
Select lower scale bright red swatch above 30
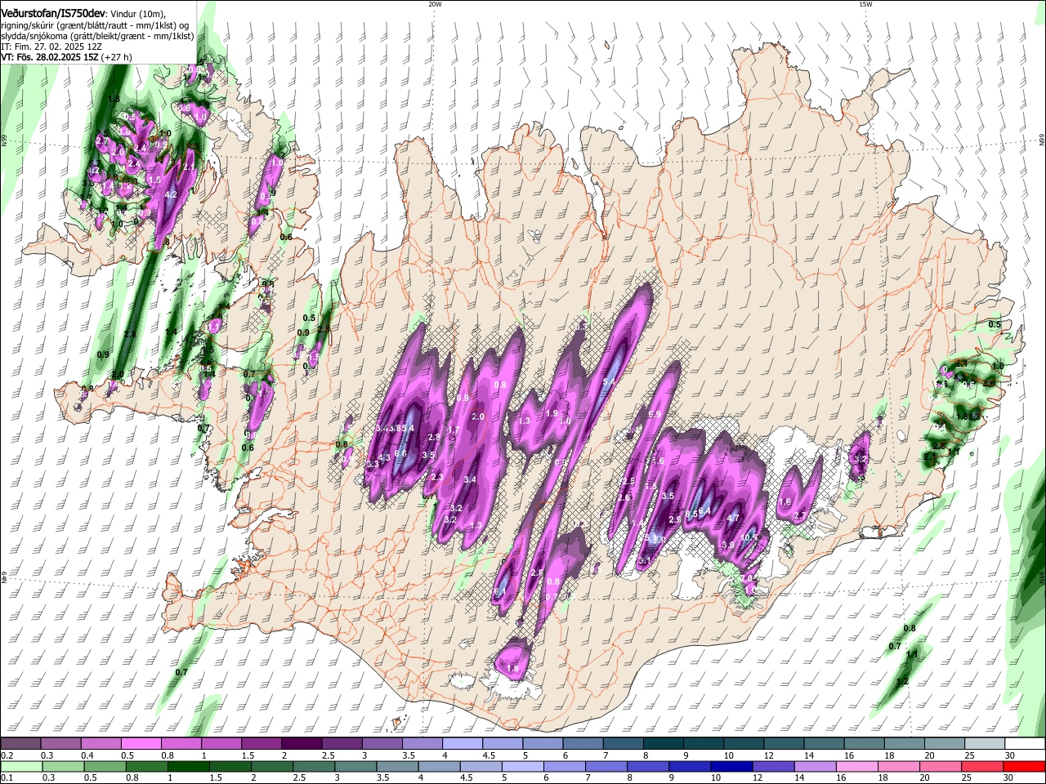[1025, 767]
